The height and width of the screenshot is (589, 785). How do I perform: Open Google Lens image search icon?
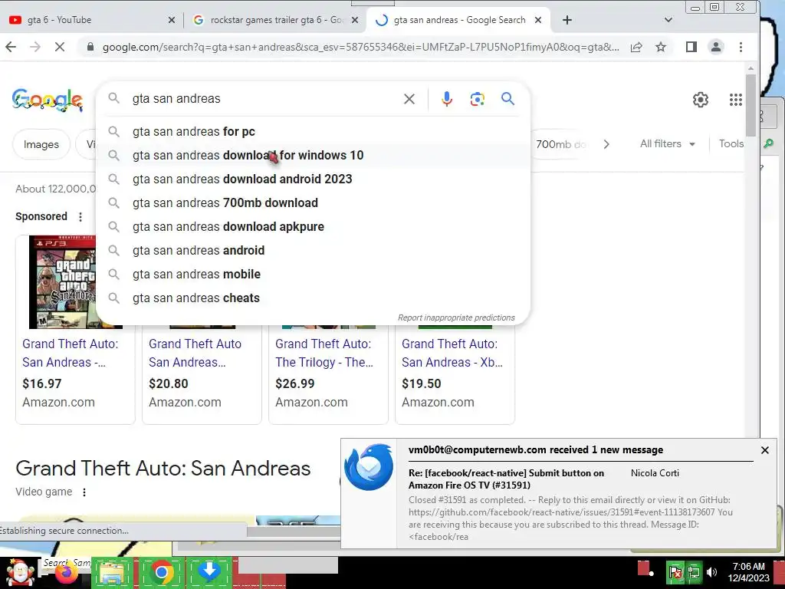click(477, 99)
